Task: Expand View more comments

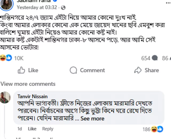Action: (28, 84)
